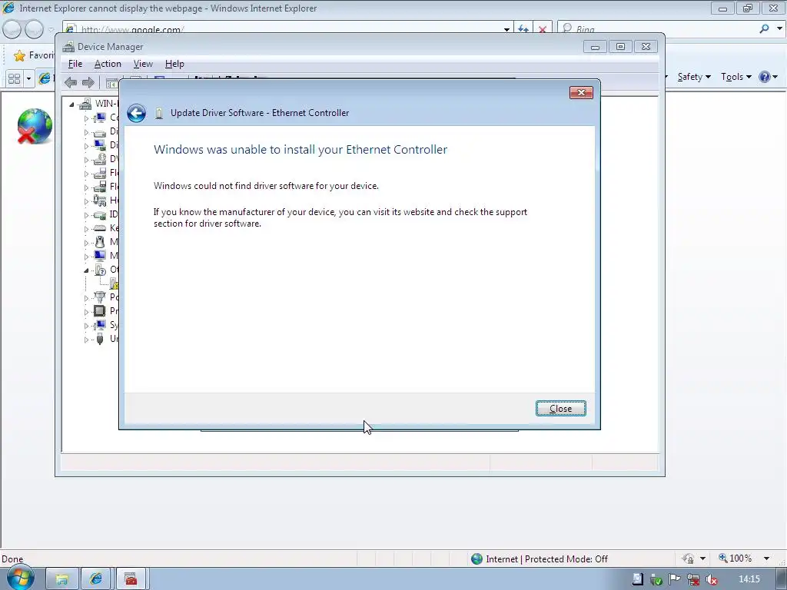Close the Update Driver Software dialog with red X
Image resolution: width=787 pixels, height=590 pixels.
pyautogui.click(x=581, y=92)
